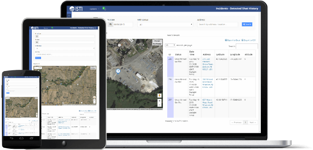Viewport: 313px width, 150px height.
Task: Sort by the Altitude column header
Action: [248, 54]
